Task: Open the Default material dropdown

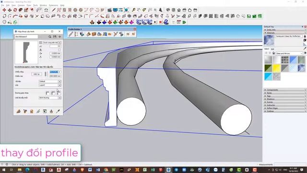Action: point(50,81)
